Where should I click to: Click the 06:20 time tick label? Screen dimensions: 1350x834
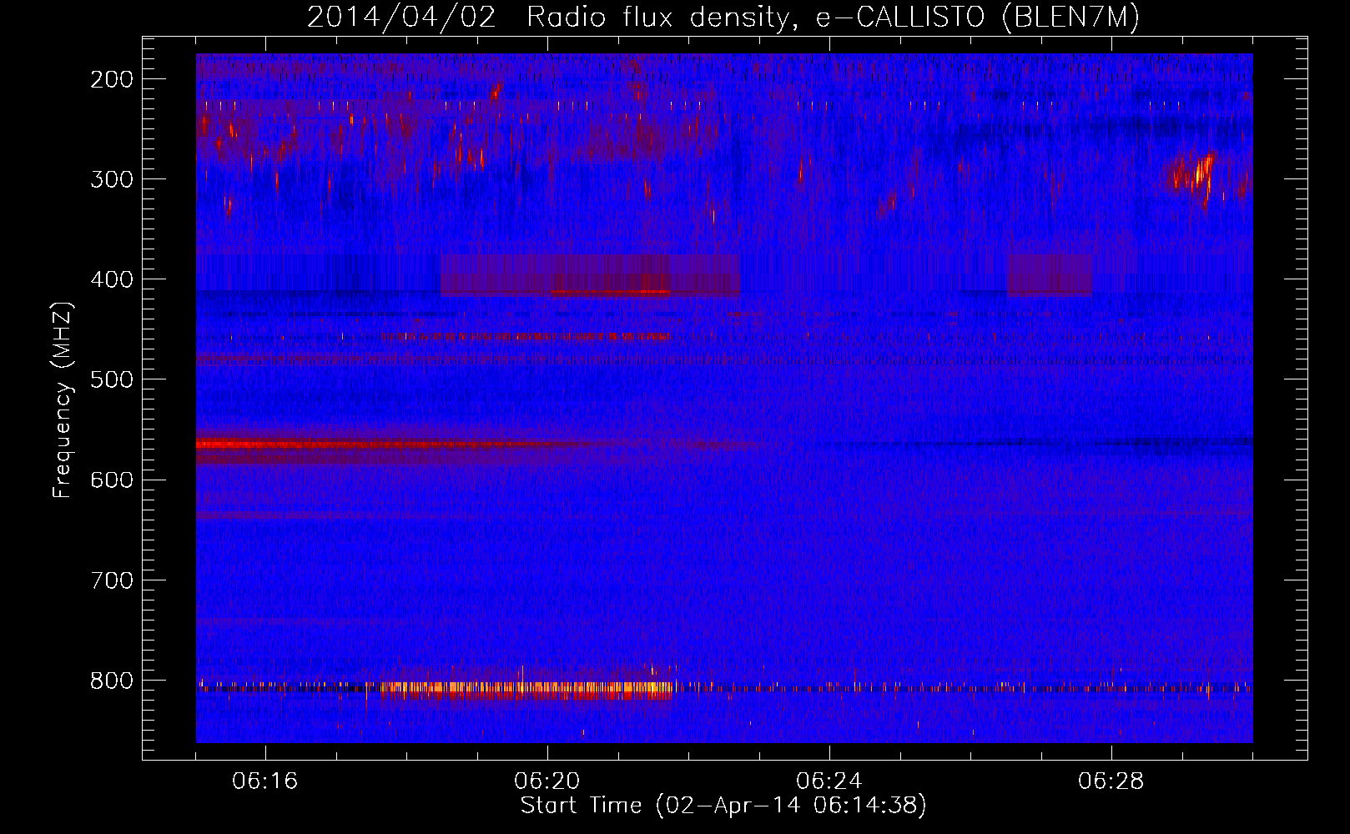[x=547, y=781]
